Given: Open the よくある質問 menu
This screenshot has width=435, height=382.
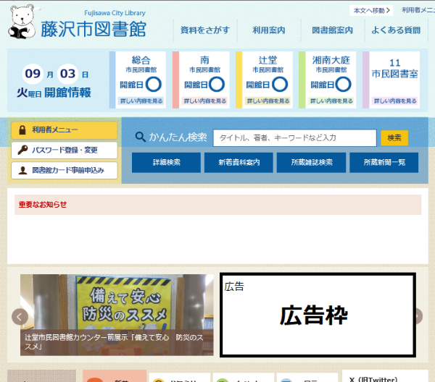Looking at the screenshot, I should pos(395,30).
